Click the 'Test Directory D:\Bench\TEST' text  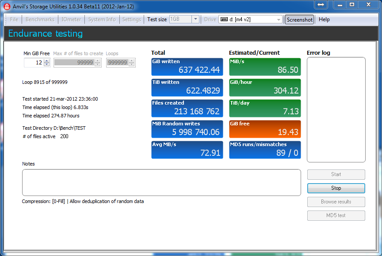pyautogui.click(x=54, y=128)
